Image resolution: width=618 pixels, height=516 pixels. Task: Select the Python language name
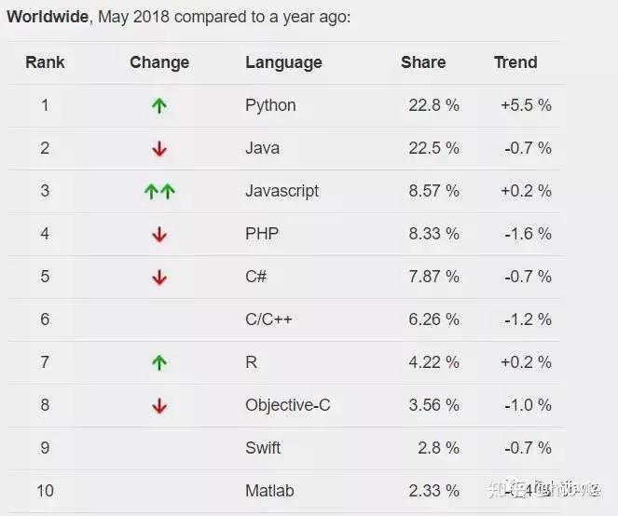coord(270,105)
